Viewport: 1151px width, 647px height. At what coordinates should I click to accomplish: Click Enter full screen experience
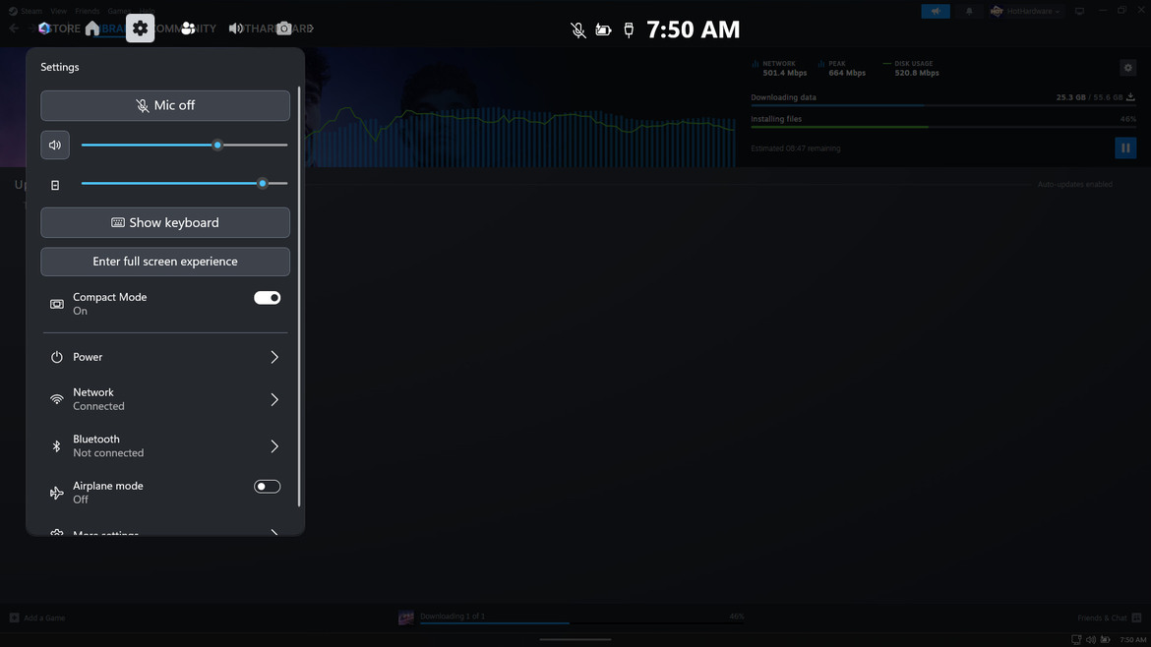[165, 262]
